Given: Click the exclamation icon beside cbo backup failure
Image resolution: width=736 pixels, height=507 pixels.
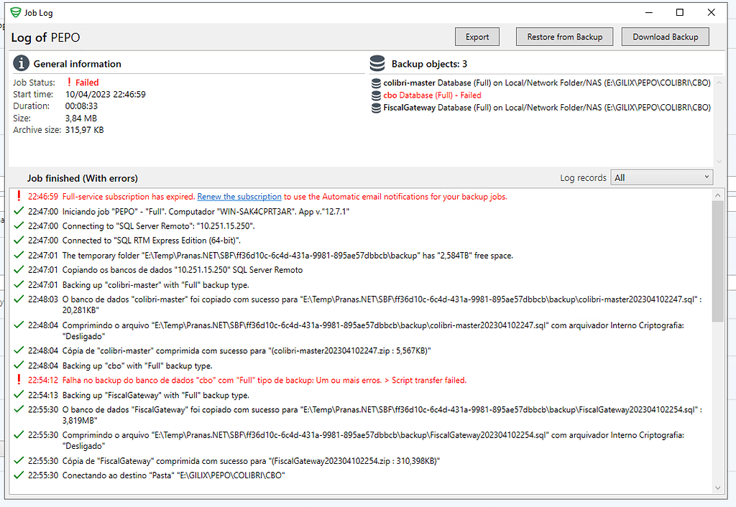Looking at the screenshot, I should (19, 379).
